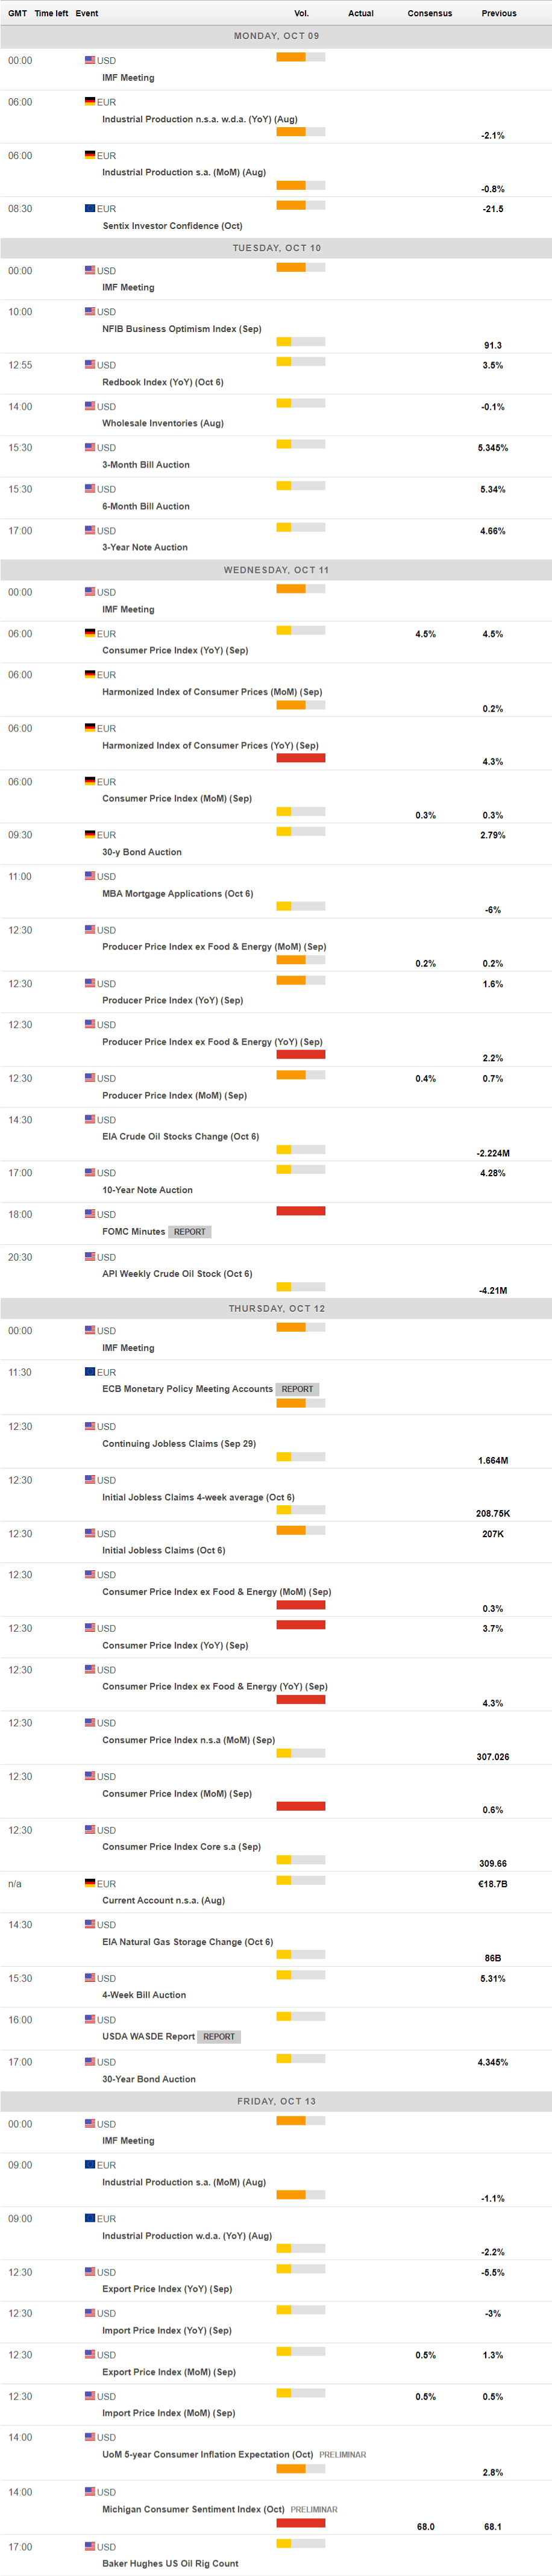Select the Consensus column header

click(x=430, y=13)
